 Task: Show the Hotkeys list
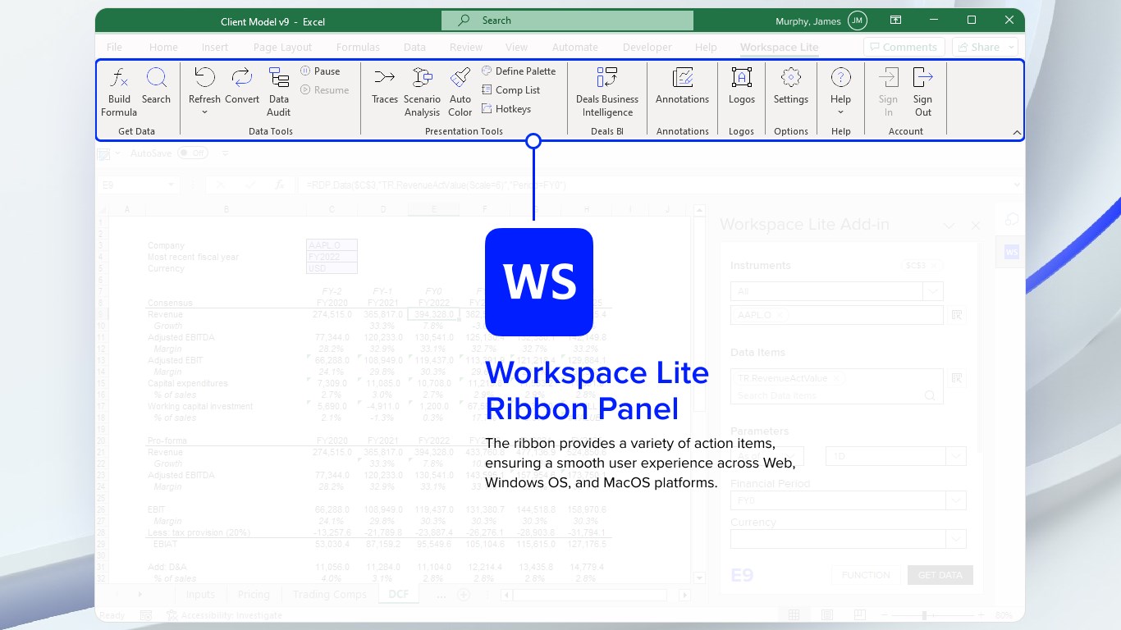(x=506, y=109)
